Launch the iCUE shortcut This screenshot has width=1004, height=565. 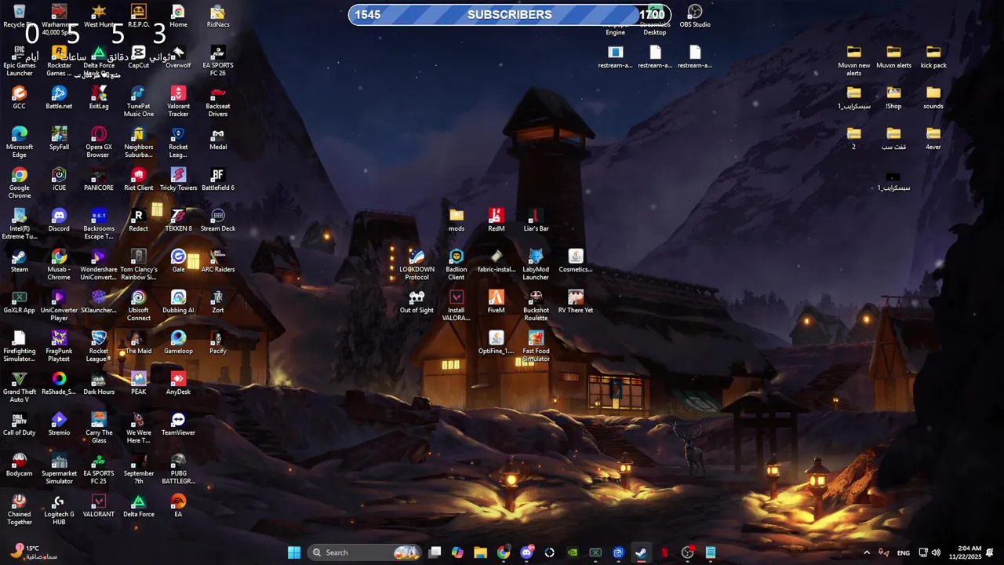click(x=59, y=179)
